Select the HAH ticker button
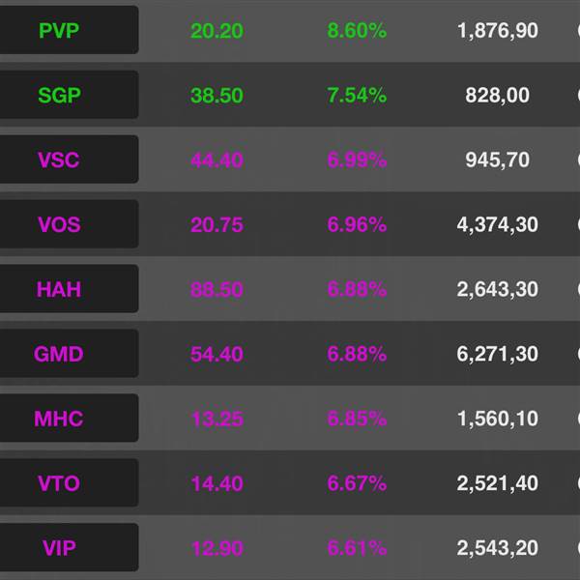 (69, 289)
